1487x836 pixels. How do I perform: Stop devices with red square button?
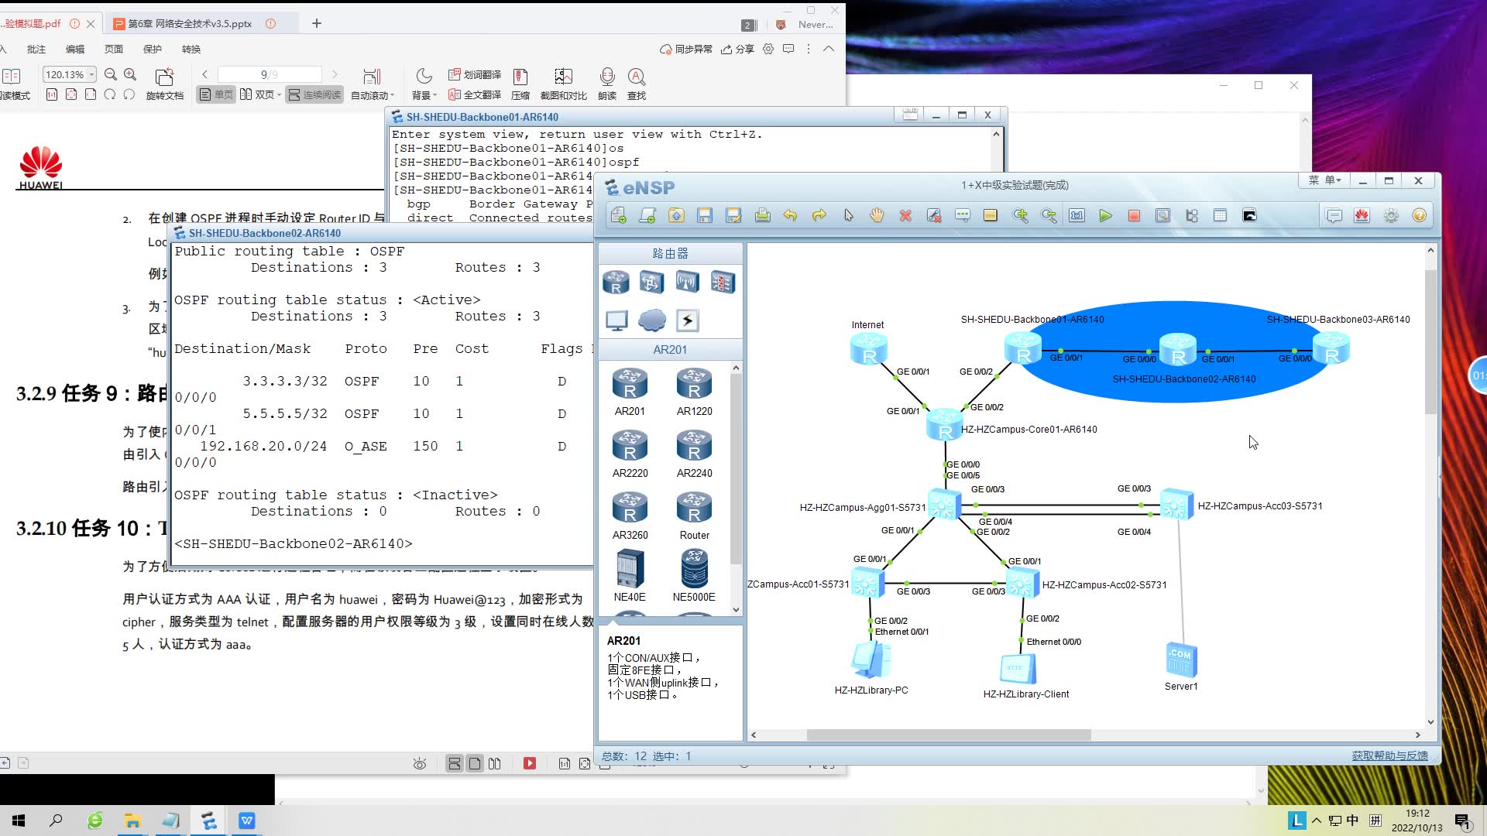pos(1134,216)
